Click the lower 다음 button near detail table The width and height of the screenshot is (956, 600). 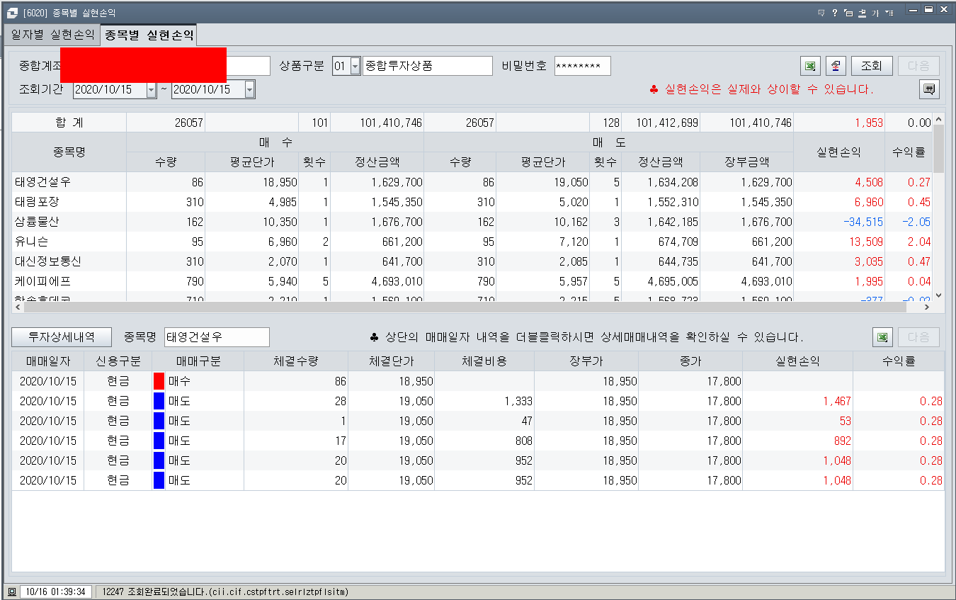918,336
